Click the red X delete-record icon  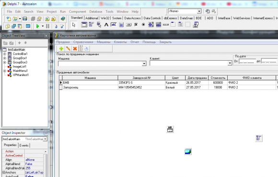coord(75,48)
